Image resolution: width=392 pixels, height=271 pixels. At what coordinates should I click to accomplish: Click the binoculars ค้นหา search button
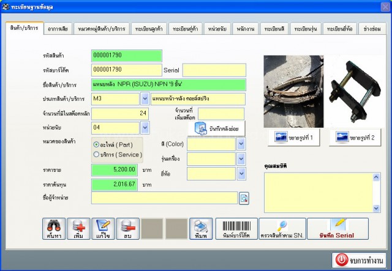click(x=54, y=229)
